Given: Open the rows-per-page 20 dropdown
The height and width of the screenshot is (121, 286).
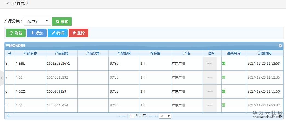Looking at the screenshot, I should (165, 116).
